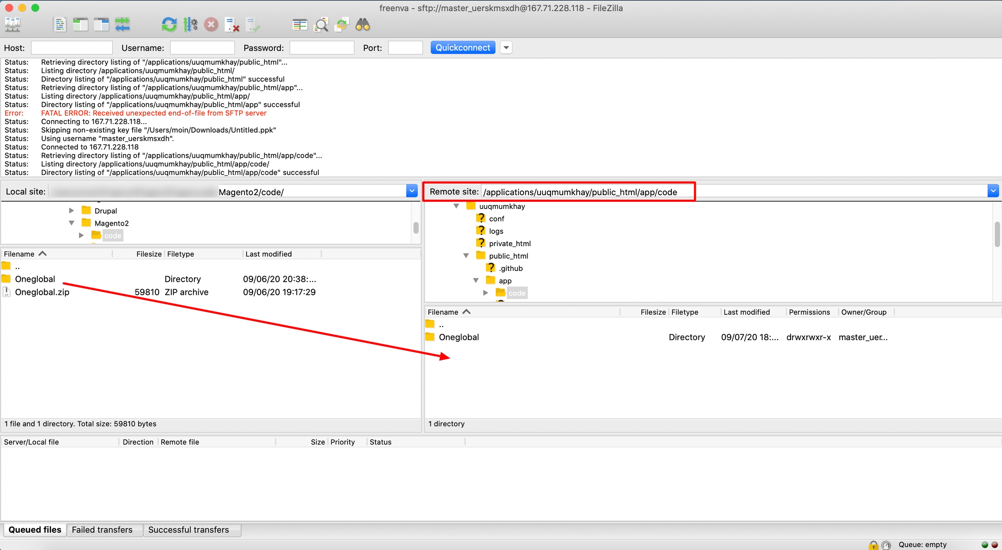The height and width of the screenshot is (550, 1002).
Task: Toggle synchronized browsing icon
Action: [x=342, y=25]
